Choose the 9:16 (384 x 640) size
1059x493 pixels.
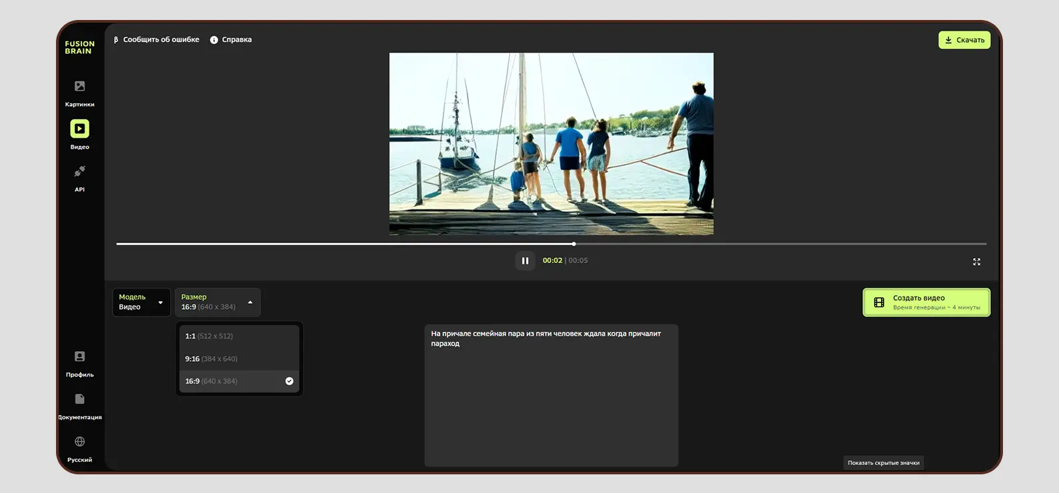coord(239,359)
